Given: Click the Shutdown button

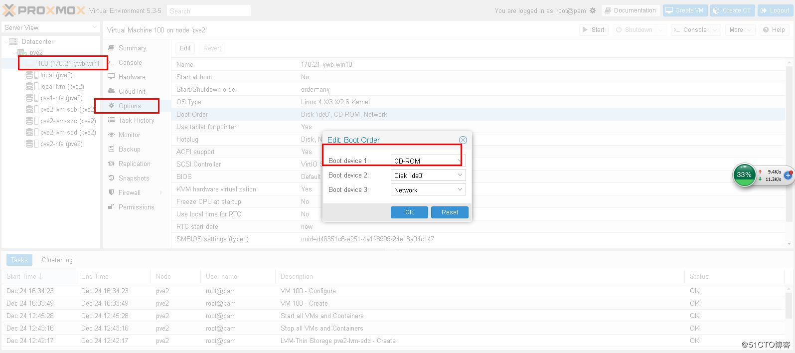Looking at the screenshot, I should [x=634, y=30].
